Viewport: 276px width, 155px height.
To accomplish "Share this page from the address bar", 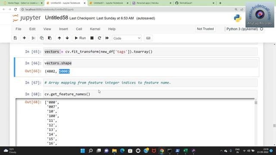I will [x=242, y=9].
